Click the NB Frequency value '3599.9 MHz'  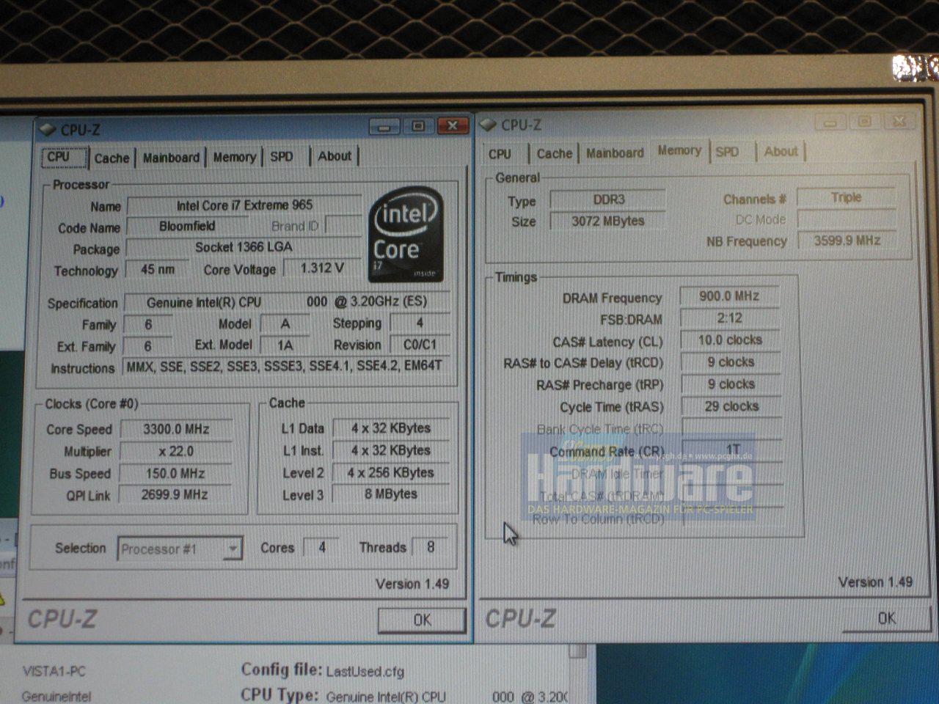(847, 240)
